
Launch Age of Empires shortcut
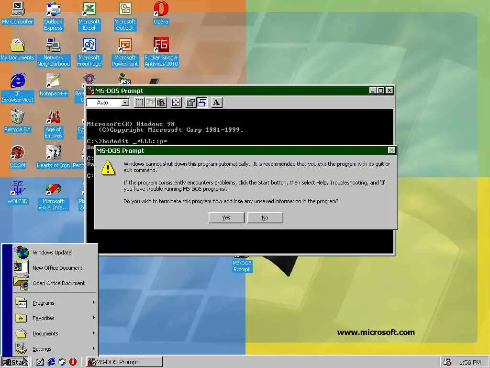click(x=54, y=124)
